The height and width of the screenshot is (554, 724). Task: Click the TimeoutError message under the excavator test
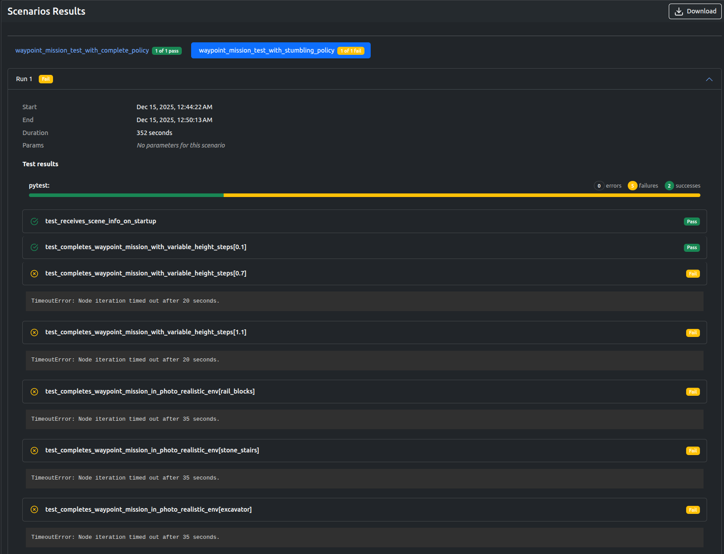click(x=125, y=538)
